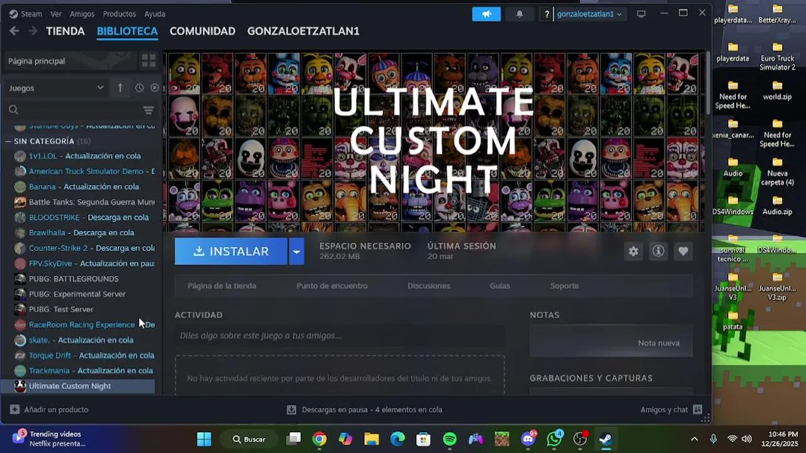Open WhatsApp from the taskbar
Screen dimensions: 806x453
coord(554,439)
